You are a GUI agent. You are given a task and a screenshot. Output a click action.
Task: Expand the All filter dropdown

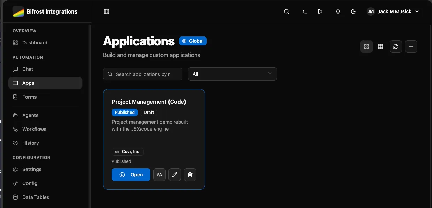point(232,74)
